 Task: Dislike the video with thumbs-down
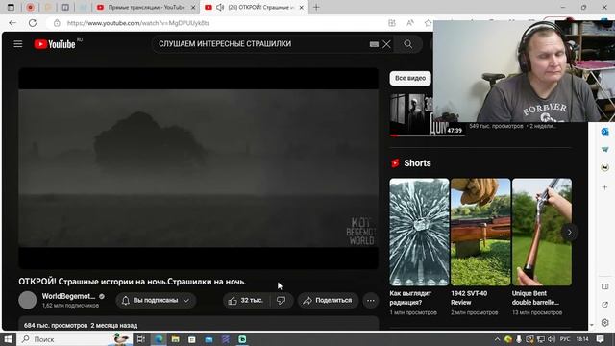(x=282, y=301)
